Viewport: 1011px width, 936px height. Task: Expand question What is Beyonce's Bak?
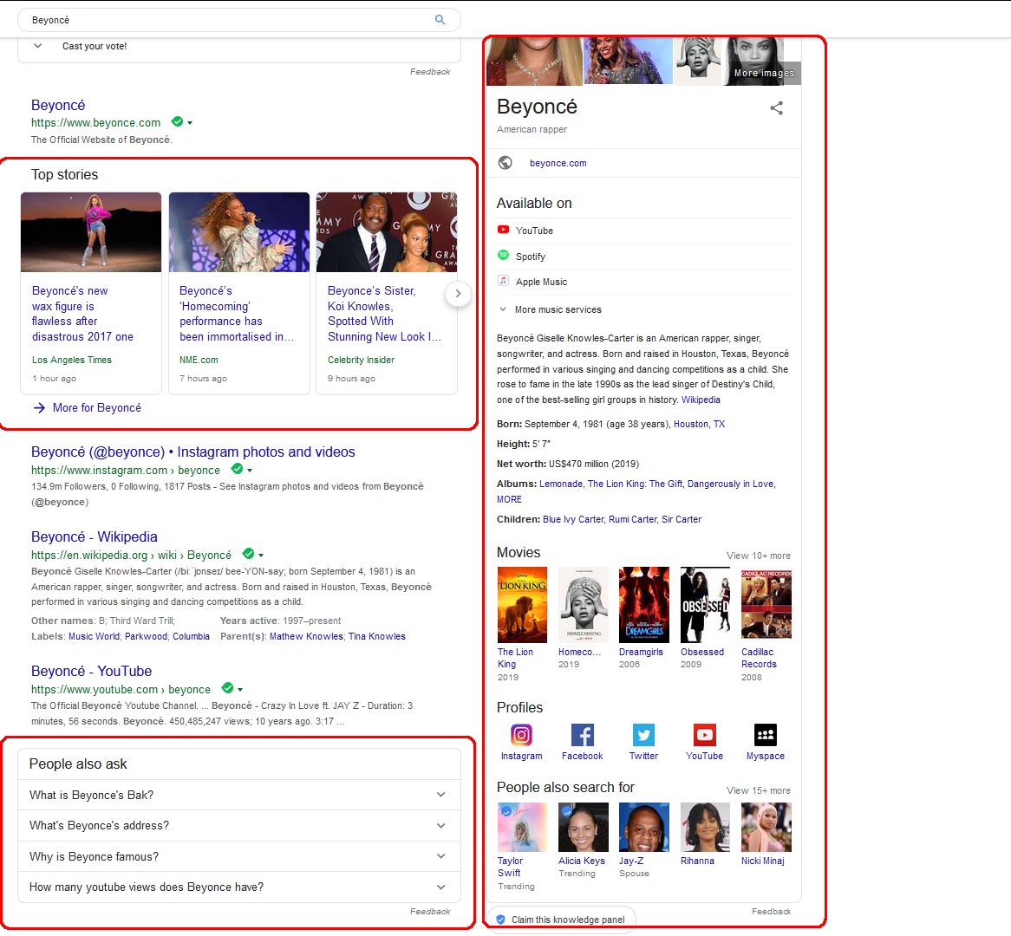pyautogui.click(x=239, y=795)
